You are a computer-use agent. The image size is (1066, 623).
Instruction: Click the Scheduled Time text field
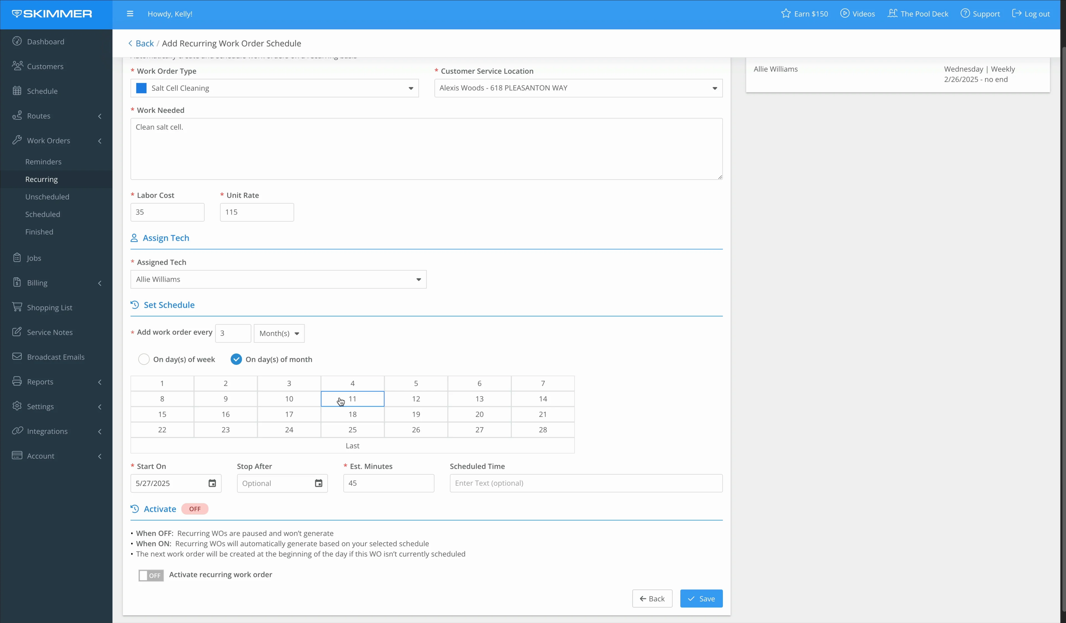pos(586,483)
